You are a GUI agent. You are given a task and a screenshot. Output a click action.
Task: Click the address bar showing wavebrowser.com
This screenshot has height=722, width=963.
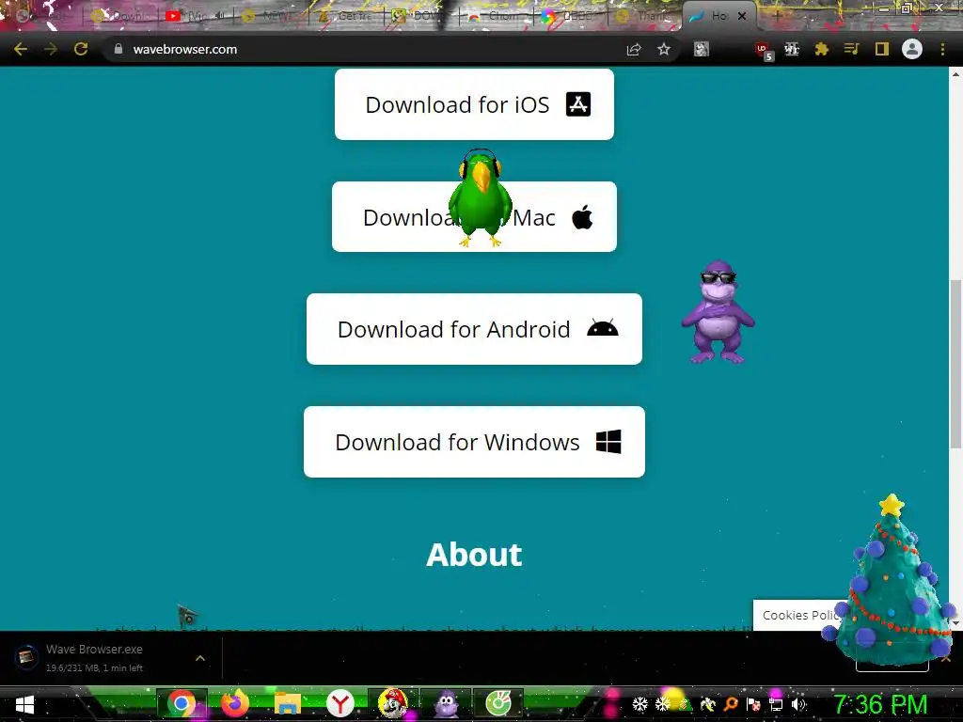coord(369,49)
